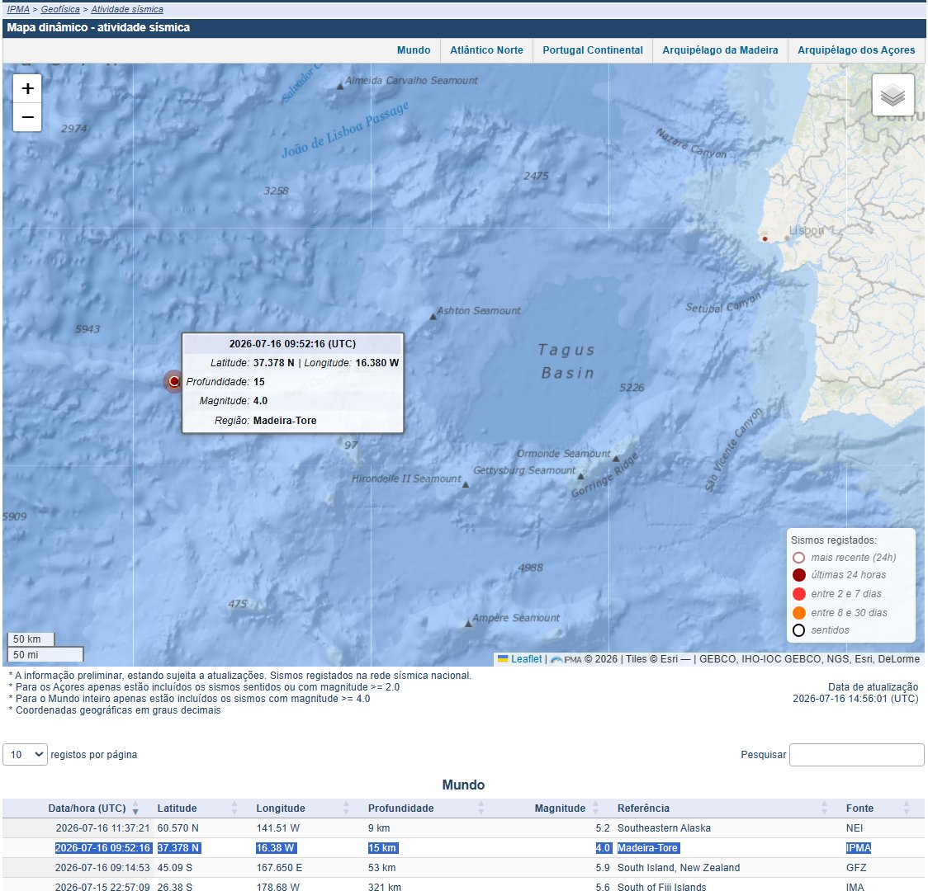Viewport: 928px width, 891px height.
Task: Open Arquipélago da Madeira view
Action: (720, 50)
